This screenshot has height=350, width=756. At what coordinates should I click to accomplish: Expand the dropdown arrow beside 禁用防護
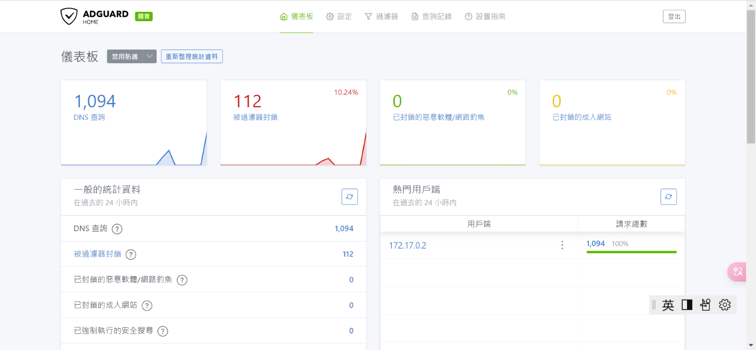click(x=149, y=57)
